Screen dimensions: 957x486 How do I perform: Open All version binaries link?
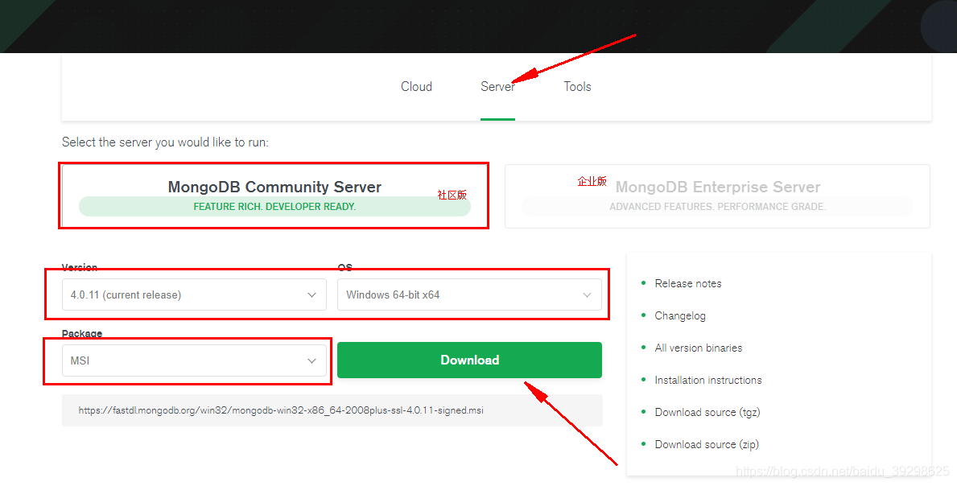pyautogui.click(x=698, y=348)
